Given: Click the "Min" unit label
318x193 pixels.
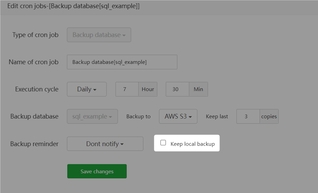Looking at the screenshot, I should (x=198, y=89).
